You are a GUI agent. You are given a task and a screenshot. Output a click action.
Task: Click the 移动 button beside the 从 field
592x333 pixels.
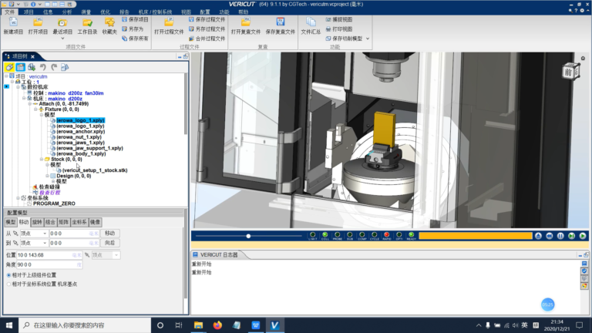pyautogui.click(x=110, y=234)
